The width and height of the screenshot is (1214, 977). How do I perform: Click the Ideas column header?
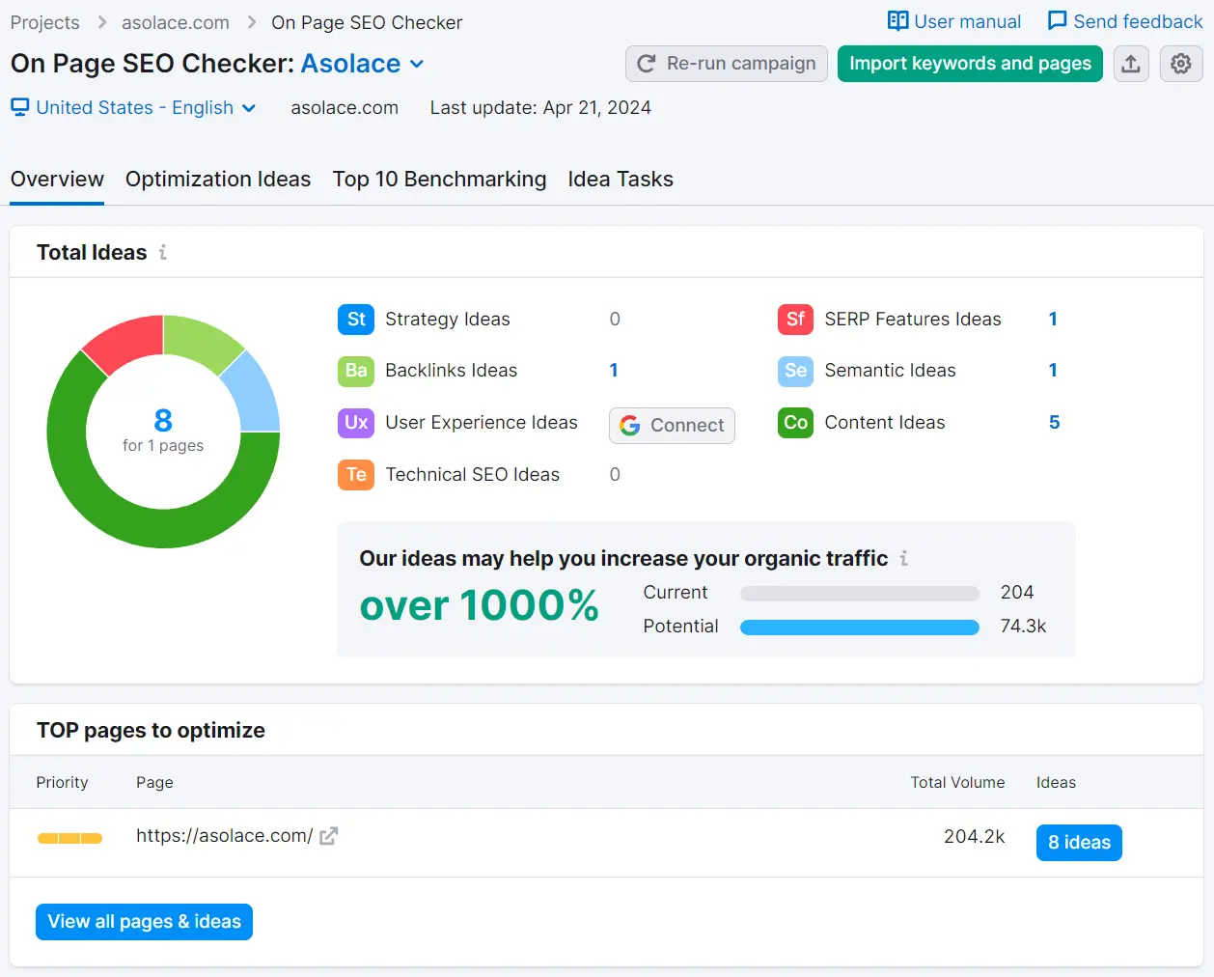coord(1056,783)
